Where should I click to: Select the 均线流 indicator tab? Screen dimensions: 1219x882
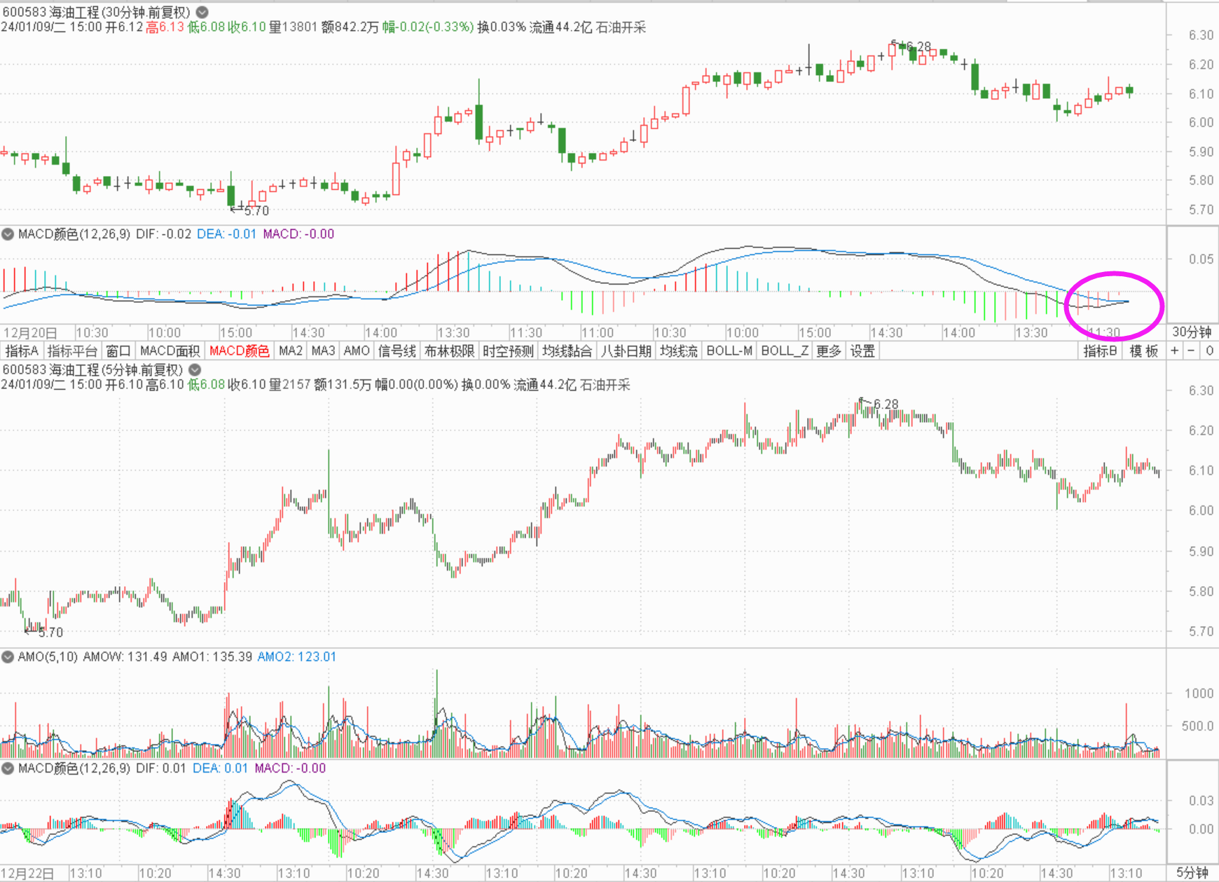(678, 351)
